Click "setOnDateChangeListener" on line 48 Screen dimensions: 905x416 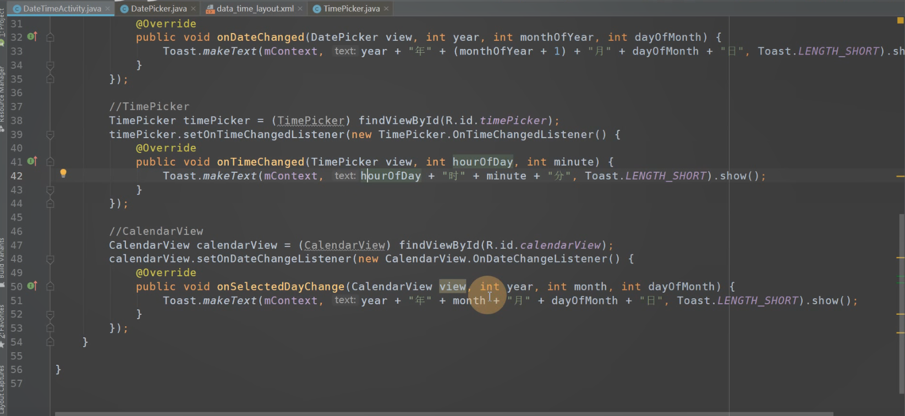(x=274, y=259)
